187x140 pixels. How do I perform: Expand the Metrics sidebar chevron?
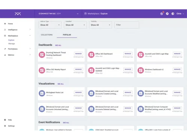[x=30, y=55]
